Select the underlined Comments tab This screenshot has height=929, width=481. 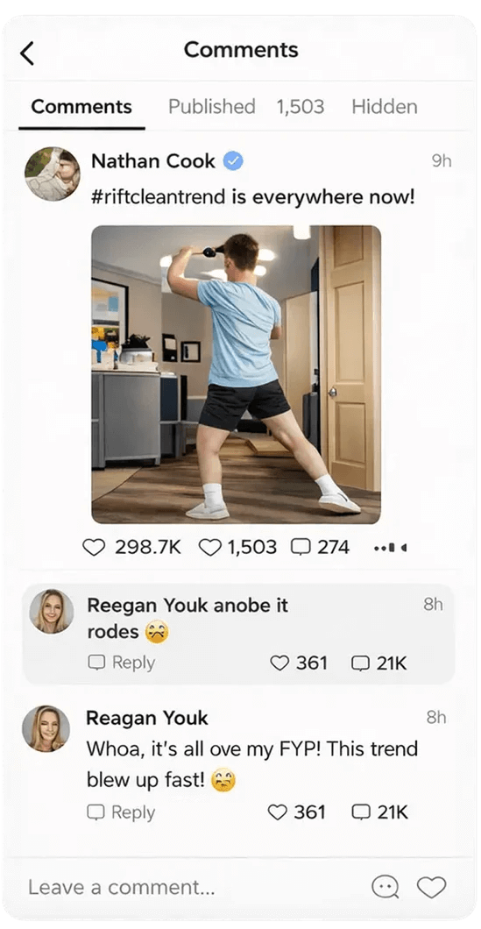(81, 107)
